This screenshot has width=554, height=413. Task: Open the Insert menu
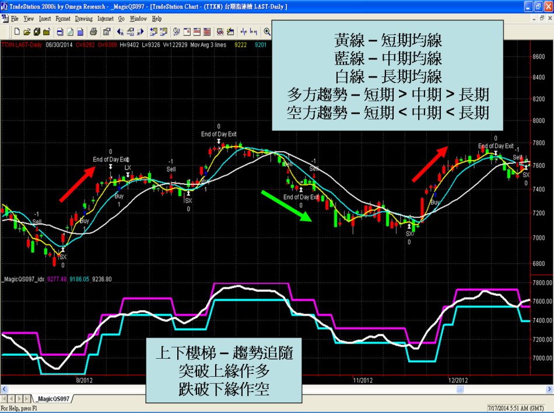tap(45, 19)
